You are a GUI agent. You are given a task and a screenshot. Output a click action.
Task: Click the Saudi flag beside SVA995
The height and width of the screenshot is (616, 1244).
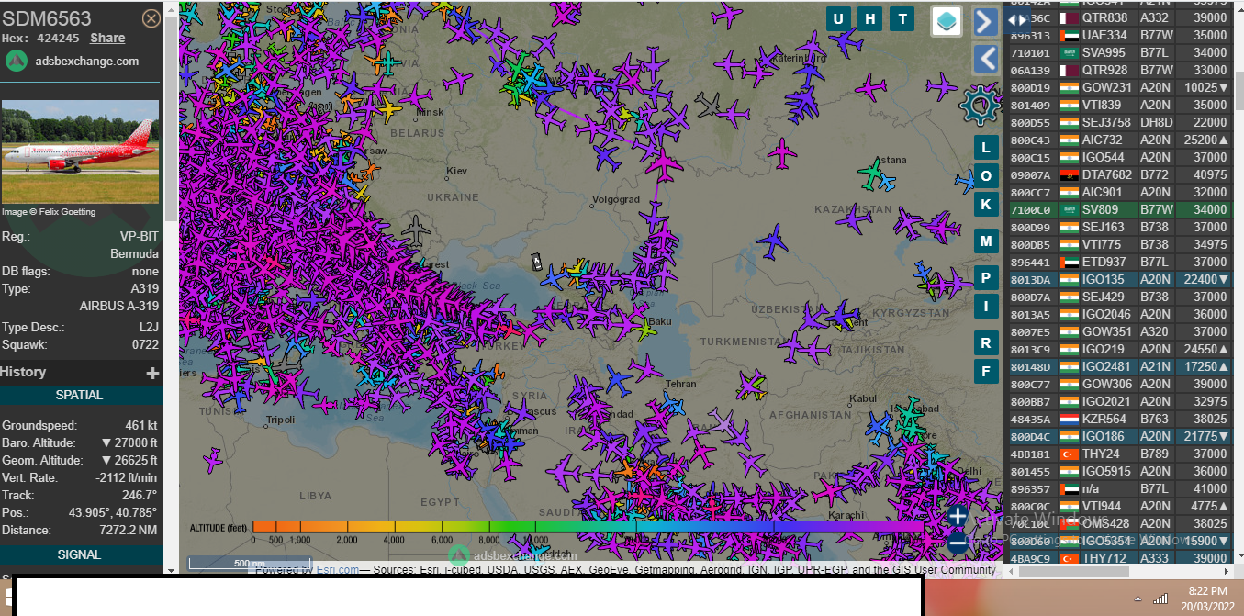[x=1069, y=52]
